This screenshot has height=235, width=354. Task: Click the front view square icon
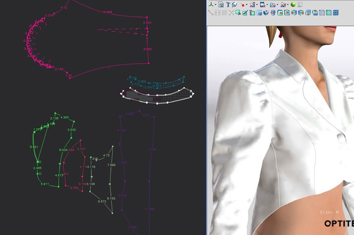280,13
